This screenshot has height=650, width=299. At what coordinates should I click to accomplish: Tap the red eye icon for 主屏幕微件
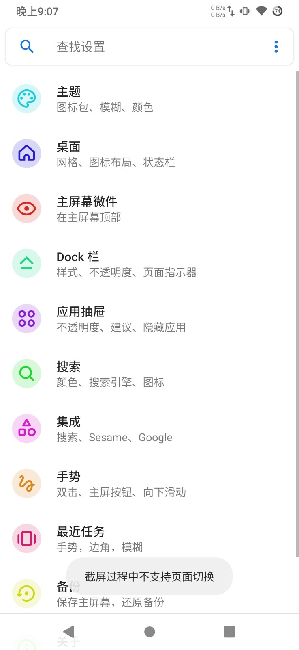click(27, 208)
